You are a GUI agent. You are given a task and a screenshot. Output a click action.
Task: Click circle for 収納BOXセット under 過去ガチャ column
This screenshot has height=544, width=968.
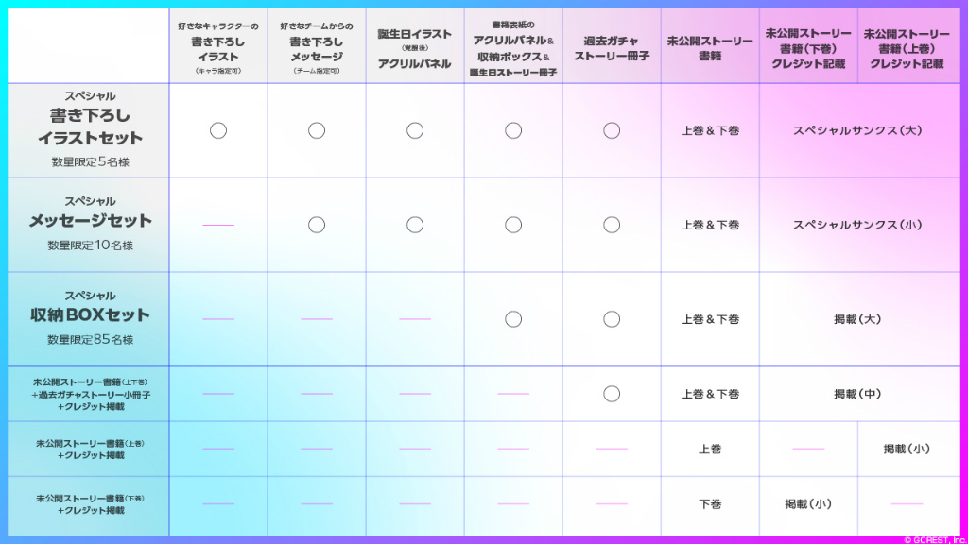[x=612, y=319]
